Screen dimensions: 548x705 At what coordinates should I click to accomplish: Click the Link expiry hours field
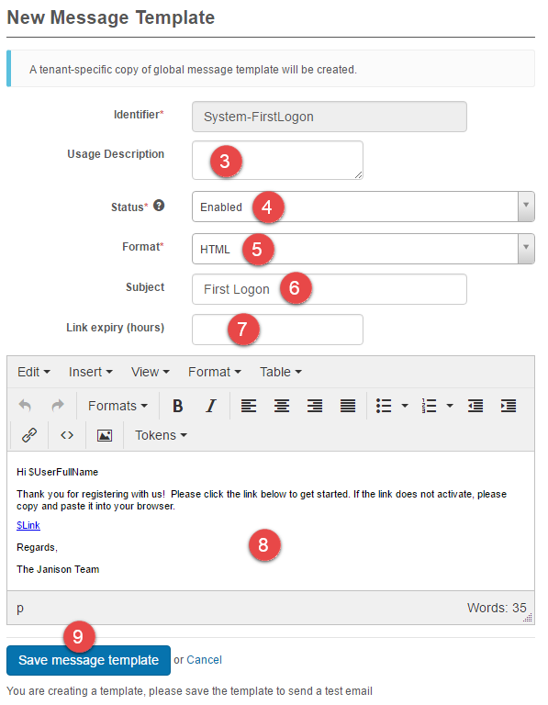(x=277, y=330)
